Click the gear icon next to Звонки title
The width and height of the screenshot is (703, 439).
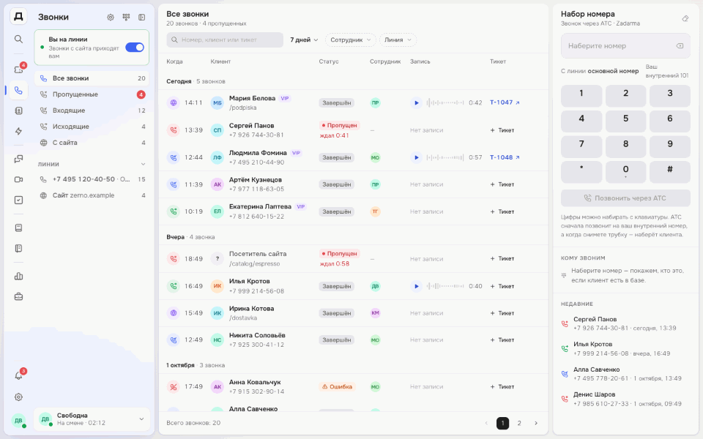111,17
